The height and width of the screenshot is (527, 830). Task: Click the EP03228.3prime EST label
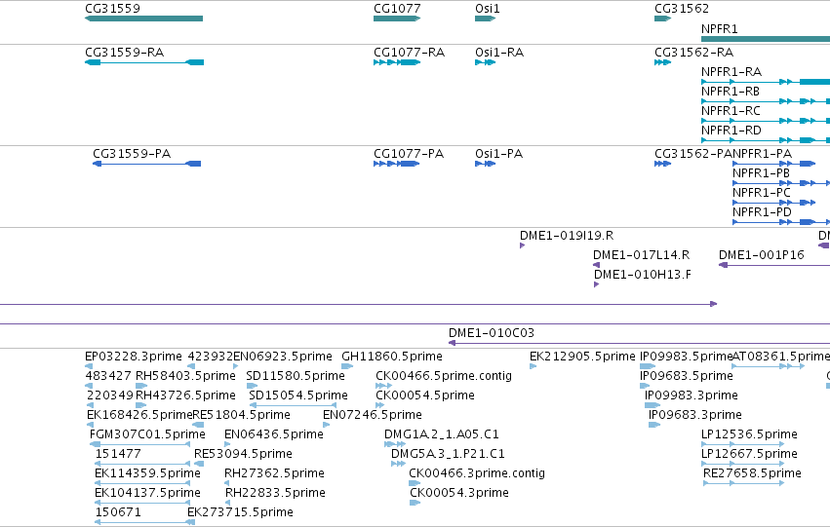pyautogui.click(x=134, y=357)
